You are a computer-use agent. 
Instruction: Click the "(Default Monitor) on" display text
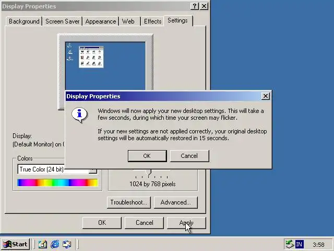pos(37,144)
